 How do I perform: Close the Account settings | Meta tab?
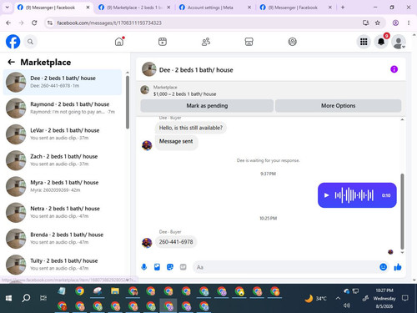coord(249,8)
